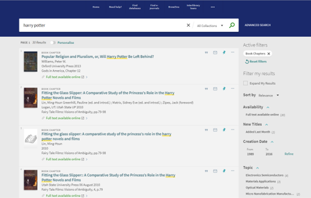The height and width of the screenshot is (198, 311).
Task: Click the Advanced Search link
Action: [x=257, y=25]
